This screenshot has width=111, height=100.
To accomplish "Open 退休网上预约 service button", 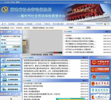I will tap(11, 84).
